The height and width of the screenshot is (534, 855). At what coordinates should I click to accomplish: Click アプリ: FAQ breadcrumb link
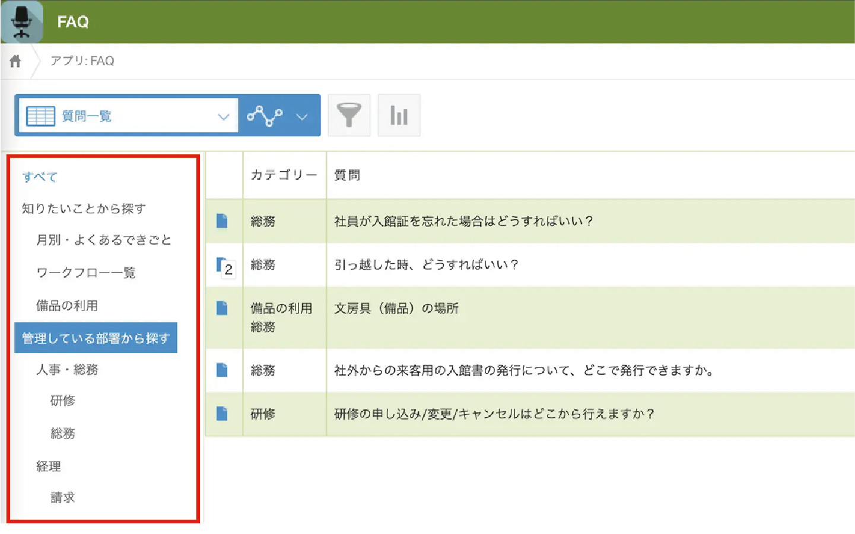[x=82, y=61]
